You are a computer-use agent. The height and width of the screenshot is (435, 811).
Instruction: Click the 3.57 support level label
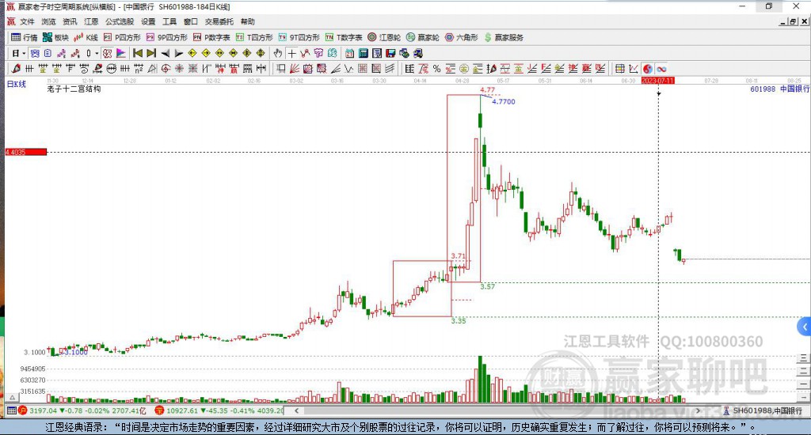click(x=488, y=287)
